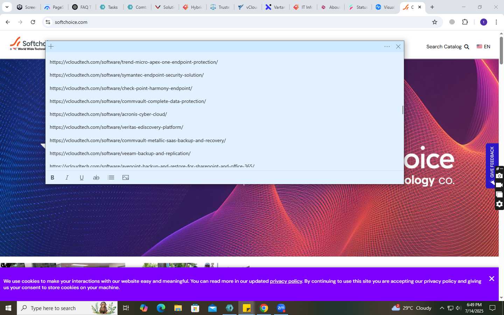Click the check-point-harmony-endpoint URL line

tap(121, 88)
